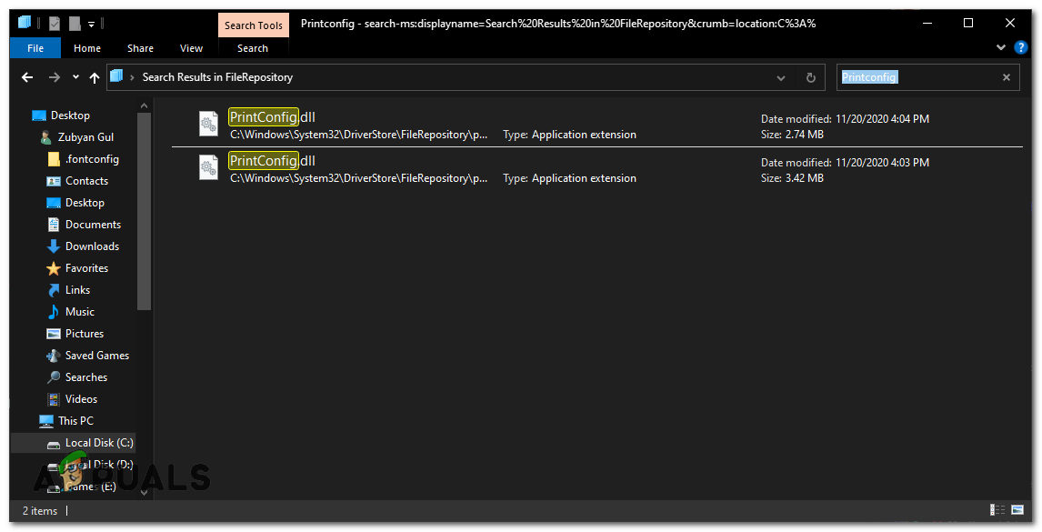
Task: Select the second PrintConfig.dll, 3.42 MB
Action: (x=596, y=168)
